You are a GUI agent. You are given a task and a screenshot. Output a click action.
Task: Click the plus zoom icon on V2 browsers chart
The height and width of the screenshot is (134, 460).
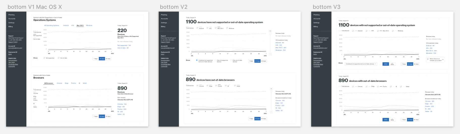(x=271, y=89)
